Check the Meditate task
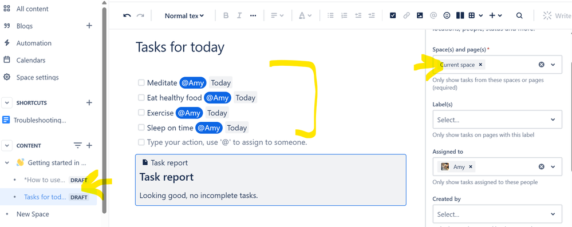 coord(141,83)
